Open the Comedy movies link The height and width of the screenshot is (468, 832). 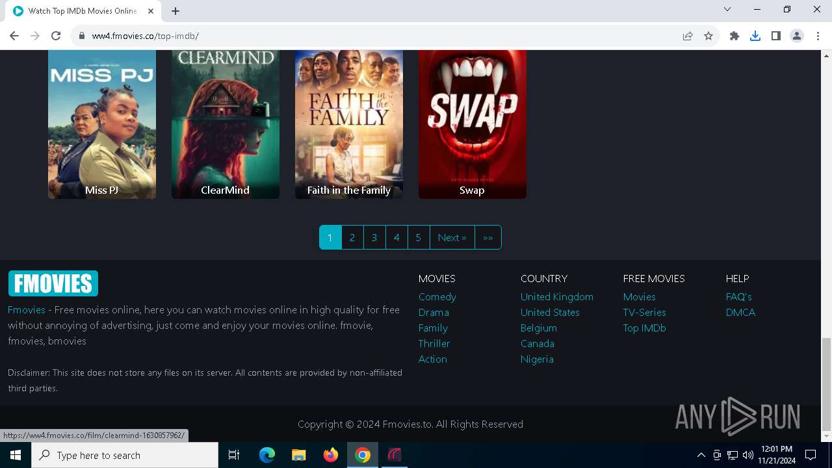(x=437, y=296)
